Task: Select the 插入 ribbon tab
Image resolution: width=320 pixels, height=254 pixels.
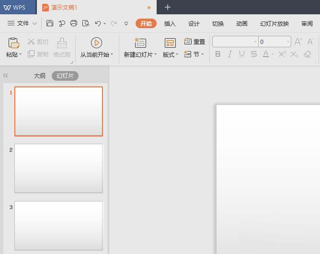Action: pyautogui.click(x=170, y=23)
